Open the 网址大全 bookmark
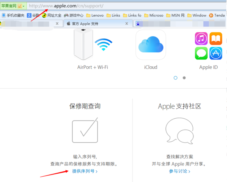 click(51, 15)
